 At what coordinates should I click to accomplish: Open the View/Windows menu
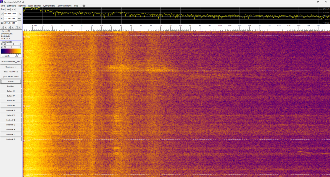click(65, 6)
